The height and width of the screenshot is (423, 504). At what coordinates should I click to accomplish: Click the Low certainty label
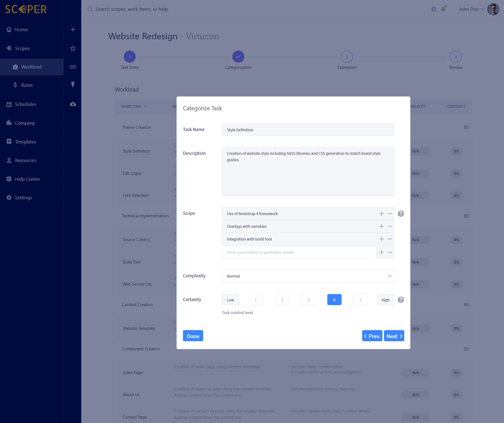pos(230,300)
